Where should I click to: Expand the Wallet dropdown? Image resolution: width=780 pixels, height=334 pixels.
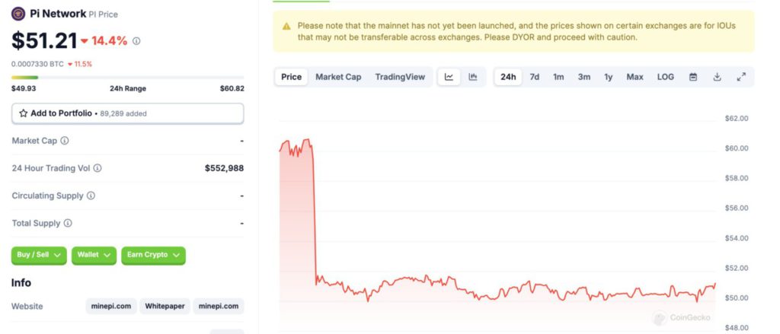(94, 256)
